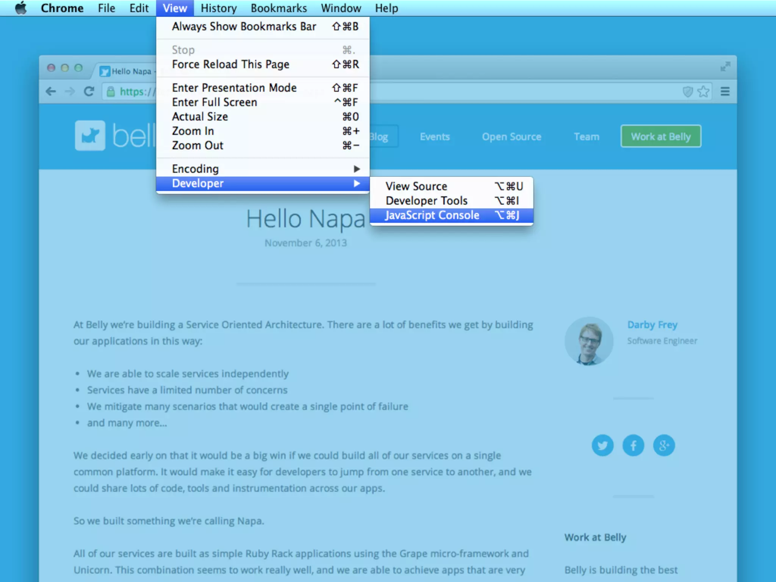Open the File menu
Screen dimensions: 776x582
(106, 8)
